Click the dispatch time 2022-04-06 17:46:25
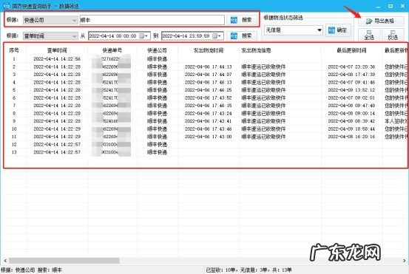Screen dimensions: 409x274 pyautogui.click(x=208, y=90)
